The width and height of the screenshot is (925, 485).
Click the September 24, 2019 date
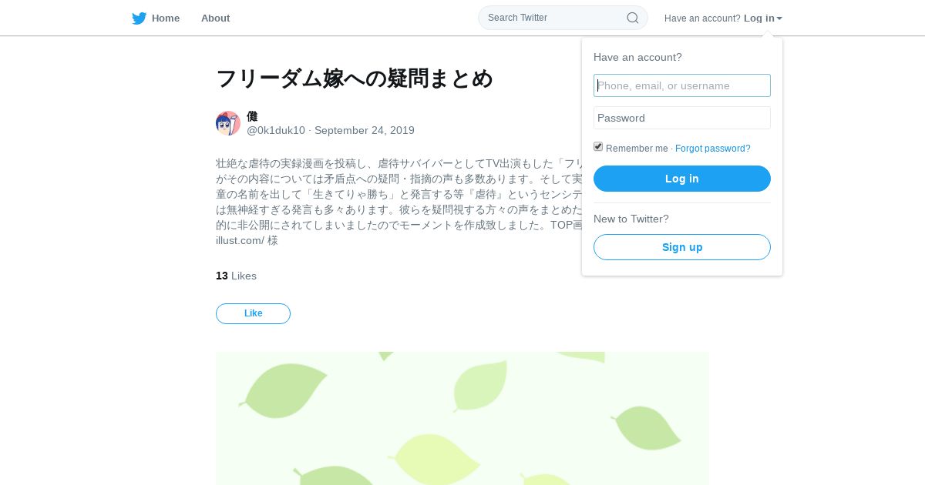coord(365,130)
